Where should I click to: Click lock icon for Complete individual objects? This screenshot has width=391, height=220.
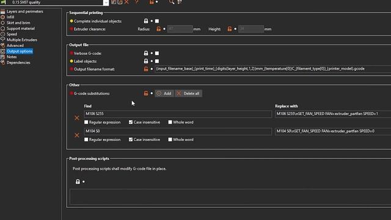pyautogui.click(x=146, y=21)
